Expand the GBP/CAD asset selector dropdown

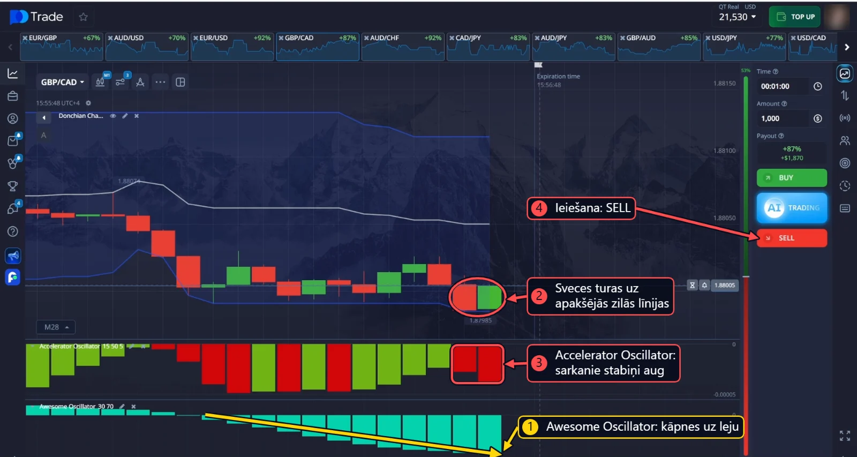[63, 82]
